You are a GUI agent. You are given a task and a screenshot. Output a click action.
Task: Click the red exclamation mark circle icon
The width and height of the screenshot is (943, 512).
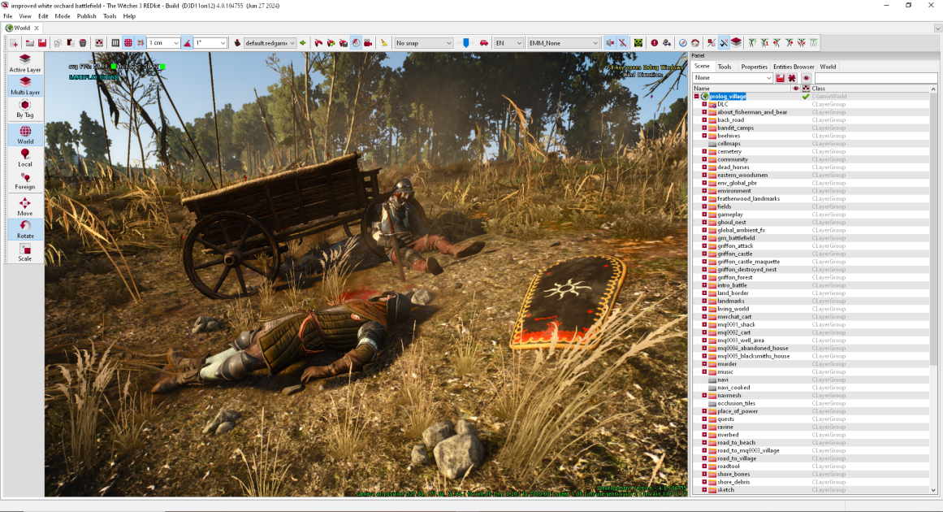[x=655, y=43]
